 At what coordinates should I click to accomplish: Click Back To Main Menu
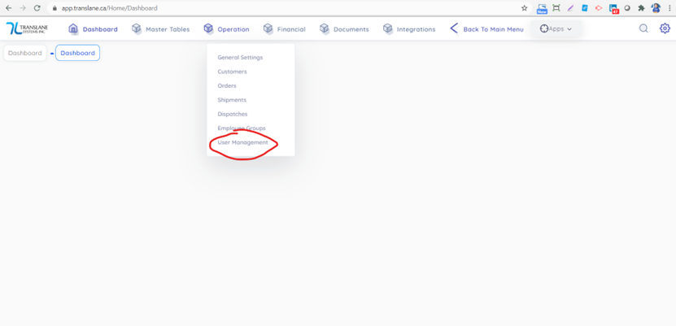pos(486,29)
